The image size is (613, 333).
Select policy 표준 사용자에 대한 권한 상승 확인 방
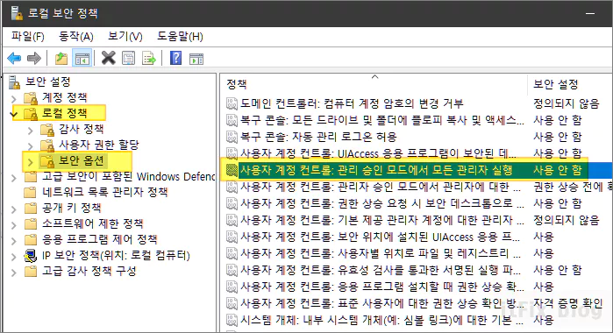(x=382, y=303)
